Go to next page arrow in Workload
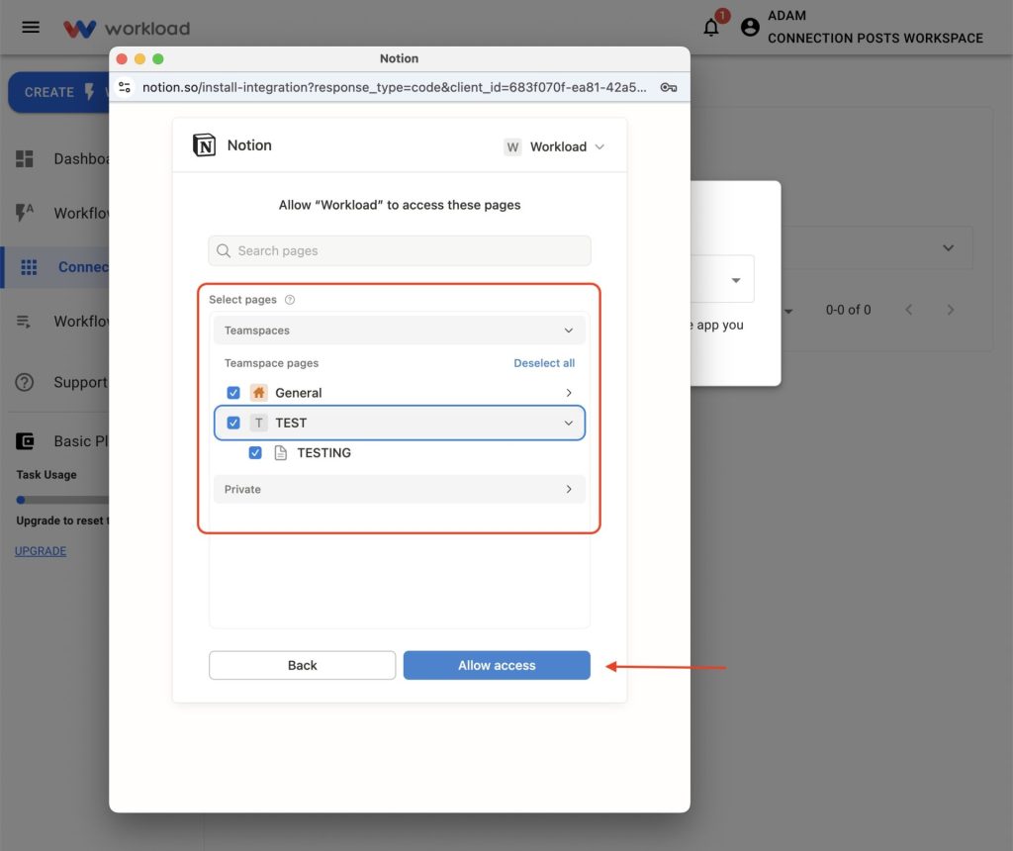Viewport: 1013px width, 851px height. pyautogui.click(x=950, y=310)
